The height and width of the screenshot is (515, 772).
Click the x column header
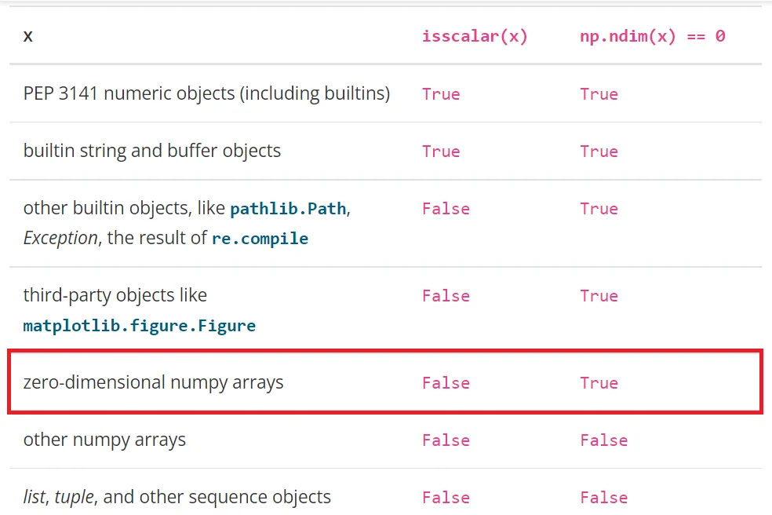28,36
